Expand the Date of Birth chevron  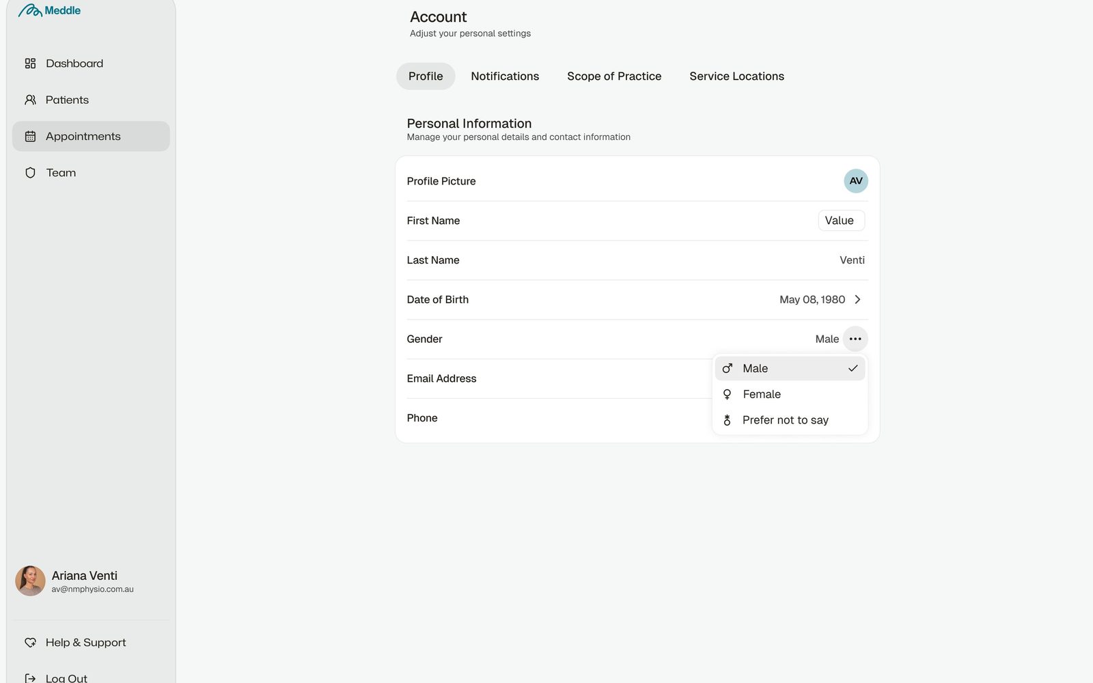pos(857,300)
